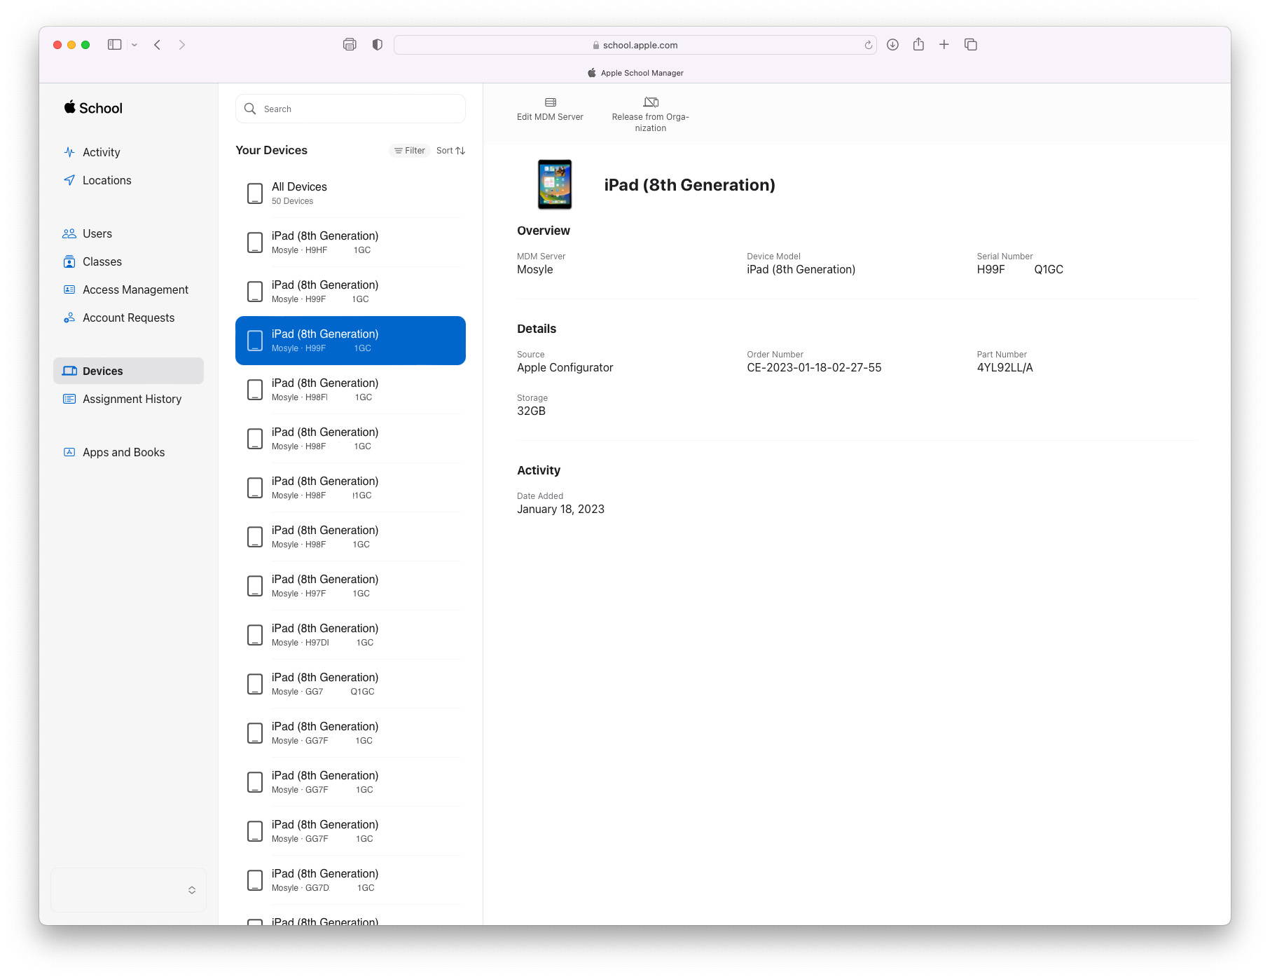Click the Account Requests icon
The height and width of the screenshot is (977, 1270).
pos(69,317)
